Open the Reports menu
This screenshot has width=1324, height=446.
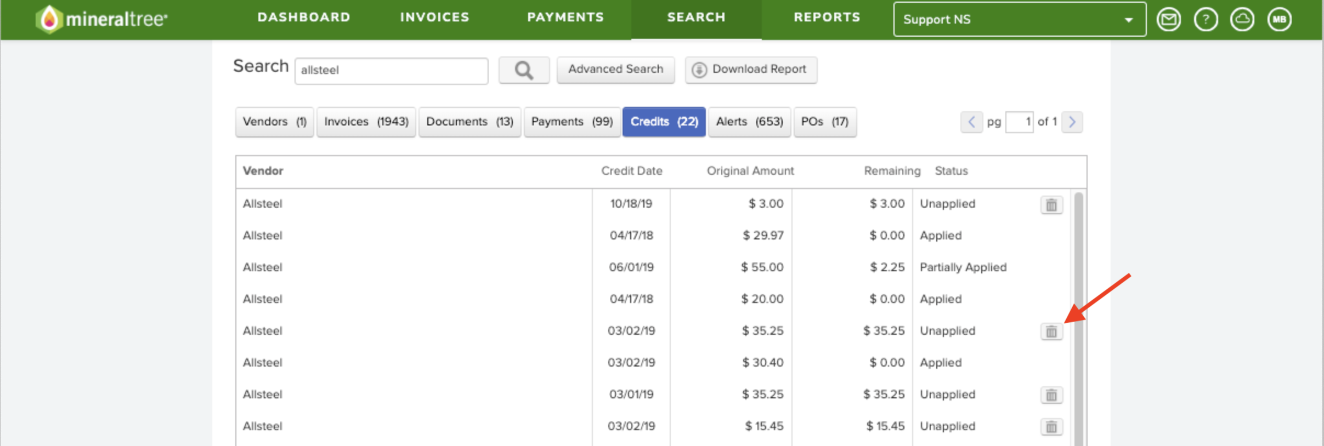pos(827,18)
